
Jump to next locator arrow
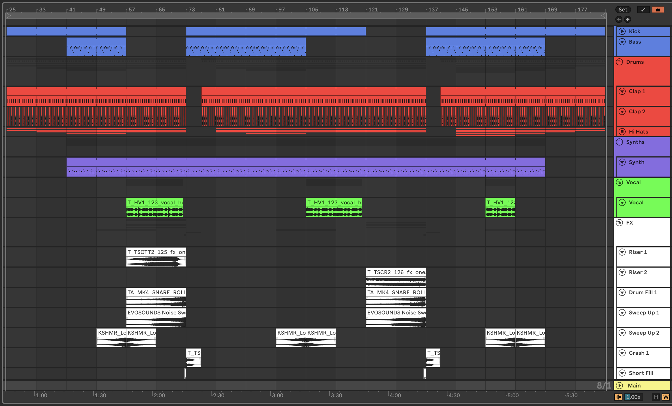click(628, 19)
